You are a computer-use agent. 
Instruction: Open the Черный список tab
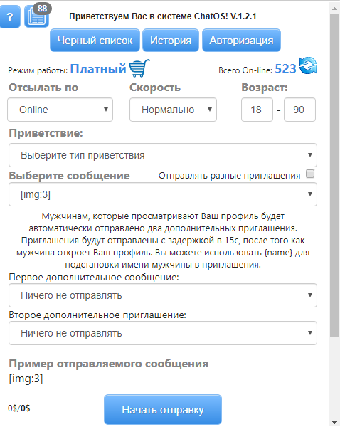(x=95, y=41)
